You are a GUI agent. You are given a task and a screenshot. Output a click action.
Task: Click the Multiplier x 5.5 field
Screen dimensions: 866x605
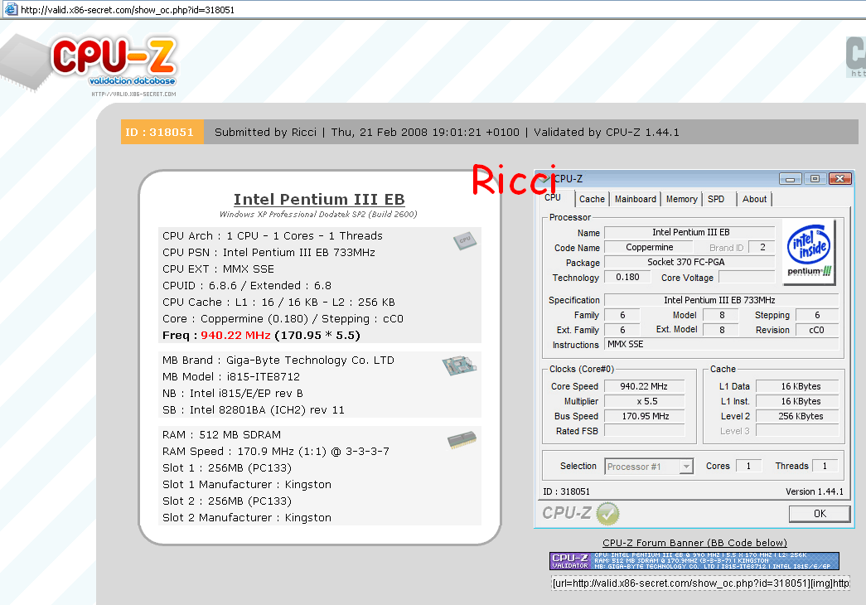644,401
